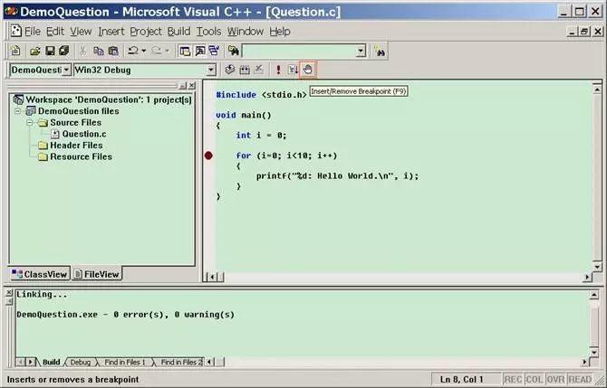Switch to Find in Files 1 tab

click(125, 362)
